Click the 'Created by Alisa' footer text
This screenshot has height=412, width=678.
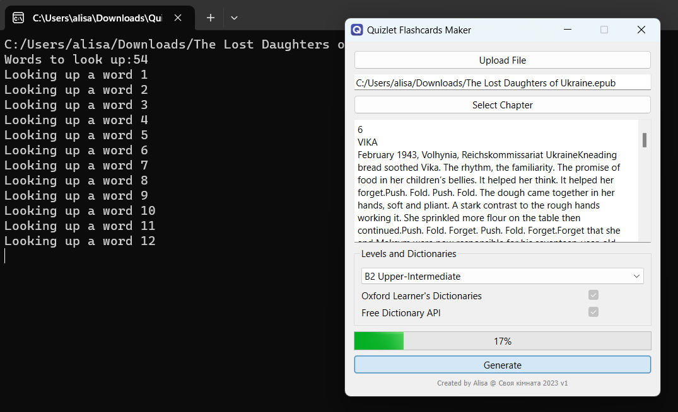tap(503, 383)
